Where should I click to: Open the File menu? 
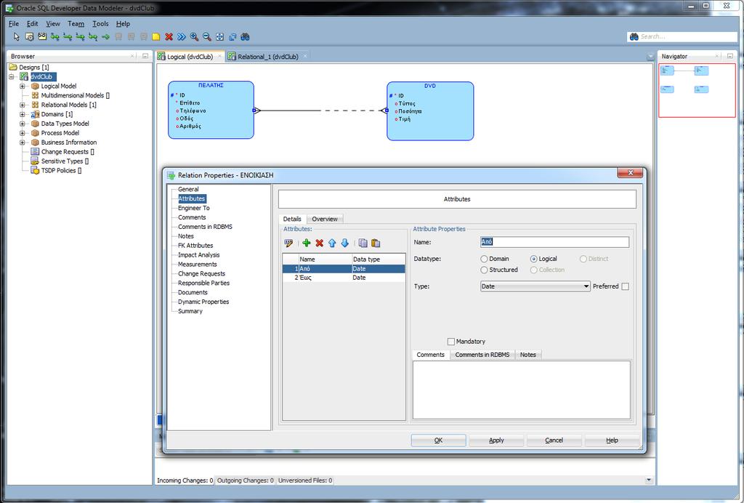14,24
